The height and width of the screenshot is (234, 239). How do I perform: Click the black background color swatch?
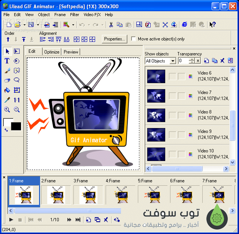pos(16,126)
